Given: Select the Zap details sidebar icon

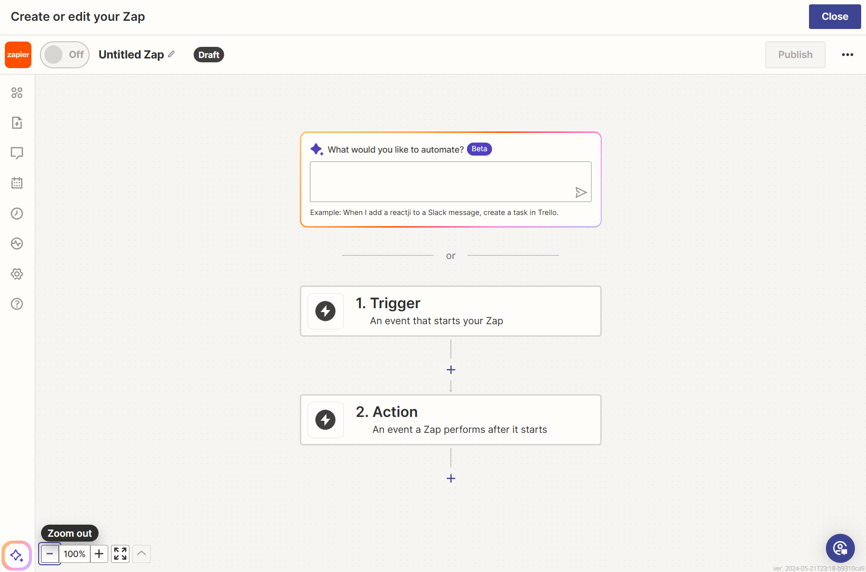Looking at the screenshot, I should coord(17,123).
